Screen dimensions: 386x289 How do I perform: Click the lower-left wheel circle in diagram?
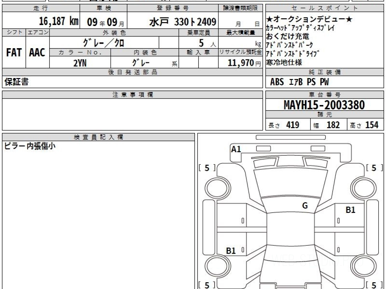[x=214, y=266]
